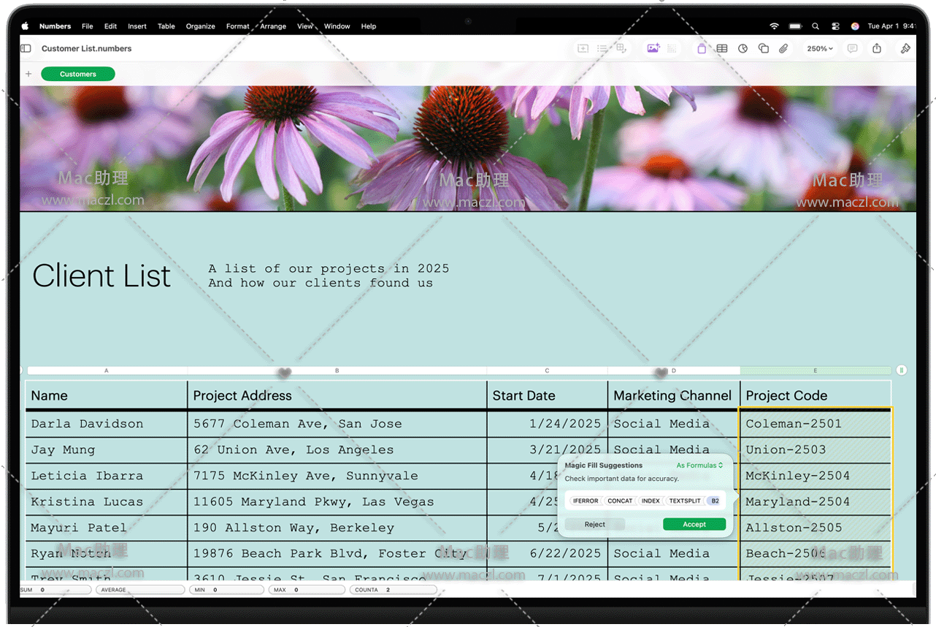
Task: Open Control Center in menu bar
Action: pos(835,26)
